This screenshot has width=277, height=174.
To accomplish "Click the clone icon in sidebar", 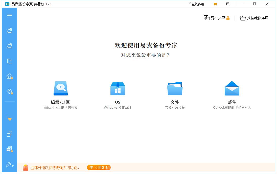I will pyautogui.click(x=10, y=134).
